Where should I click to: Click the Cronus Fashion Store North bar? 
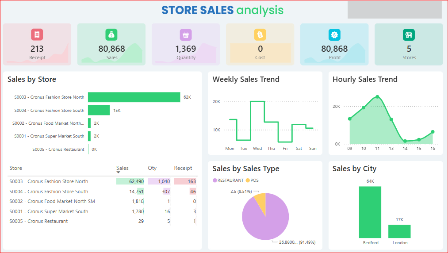pos(134,97)
